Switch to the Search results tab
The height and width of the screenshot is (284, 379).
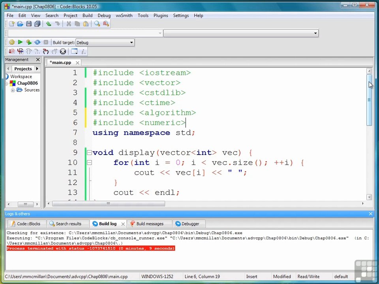click(x=68, y=224)
